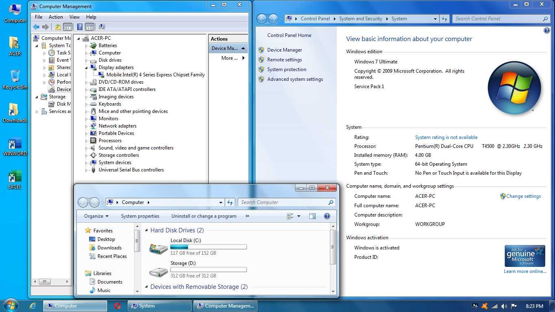Click Learn more online link
555x312 pixels.
[525, 271]
